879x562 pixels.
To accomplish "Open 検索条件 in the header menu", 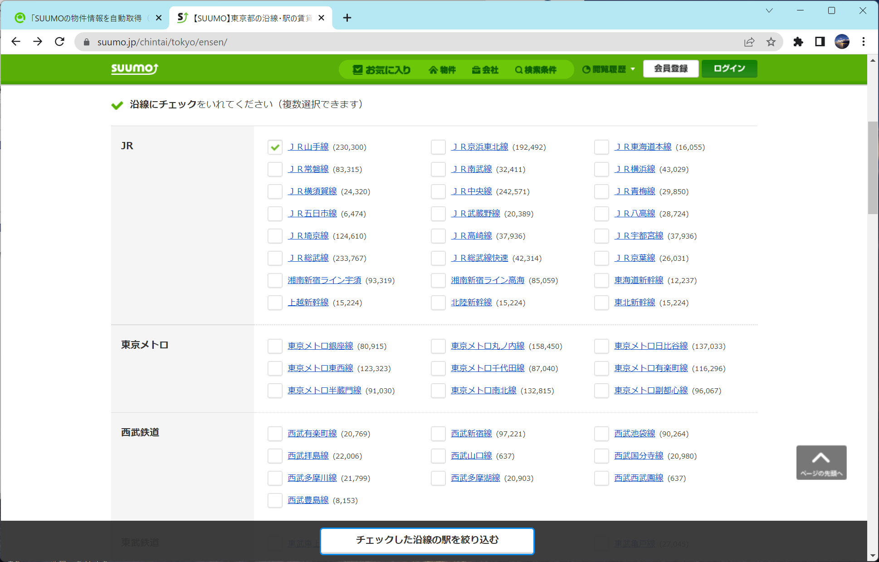I will (536, 70).
